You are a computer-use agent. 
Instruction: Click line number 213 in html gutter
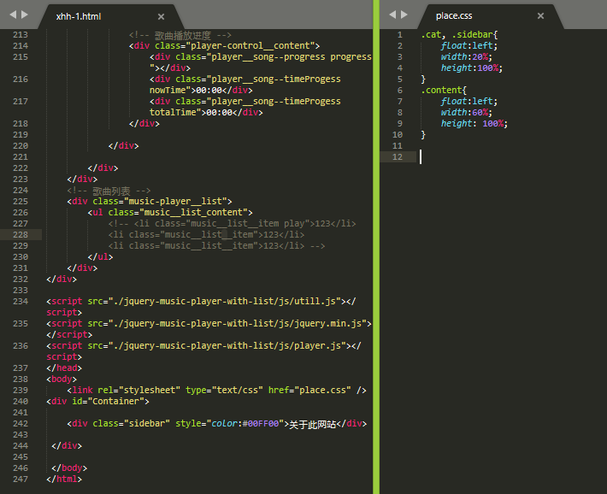coord(21,35)
